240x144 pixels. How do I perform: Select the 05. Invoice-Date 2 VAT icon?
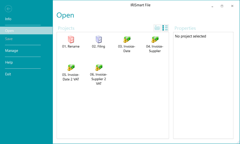(71, 68)
